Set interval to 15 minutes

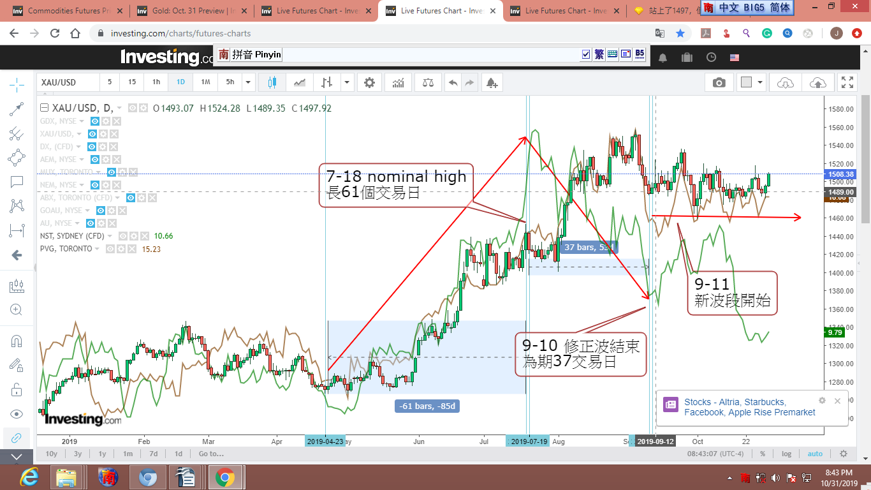[132, 82]
